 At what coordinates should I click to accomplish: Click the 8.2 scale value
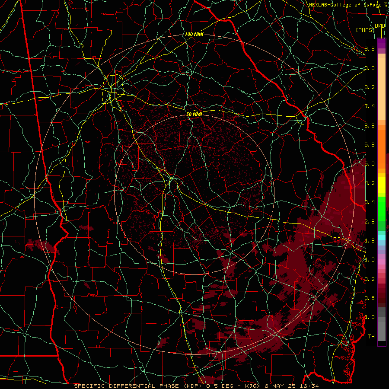(x=370, y=87)
